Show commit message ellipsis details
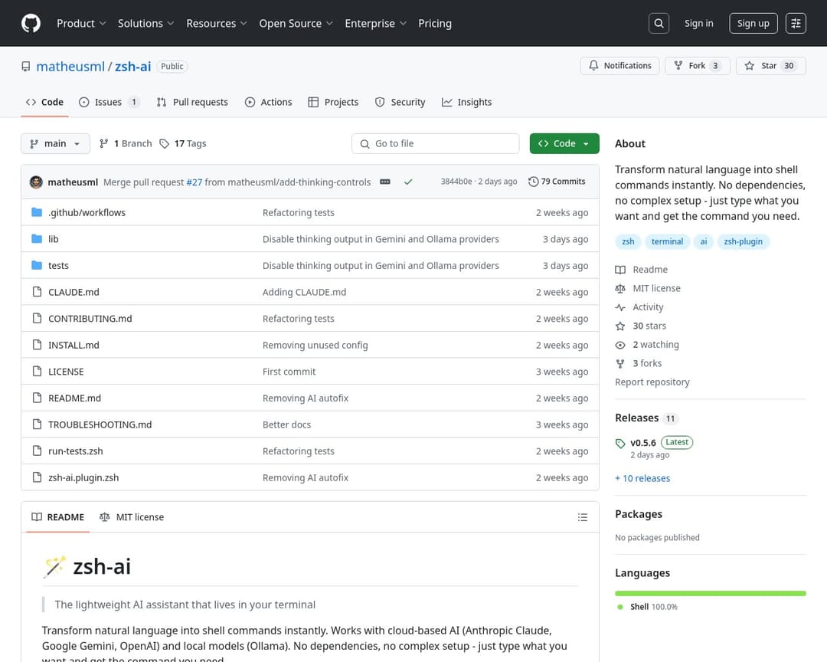This screenshot has width=827, height=662. (385, 182)
